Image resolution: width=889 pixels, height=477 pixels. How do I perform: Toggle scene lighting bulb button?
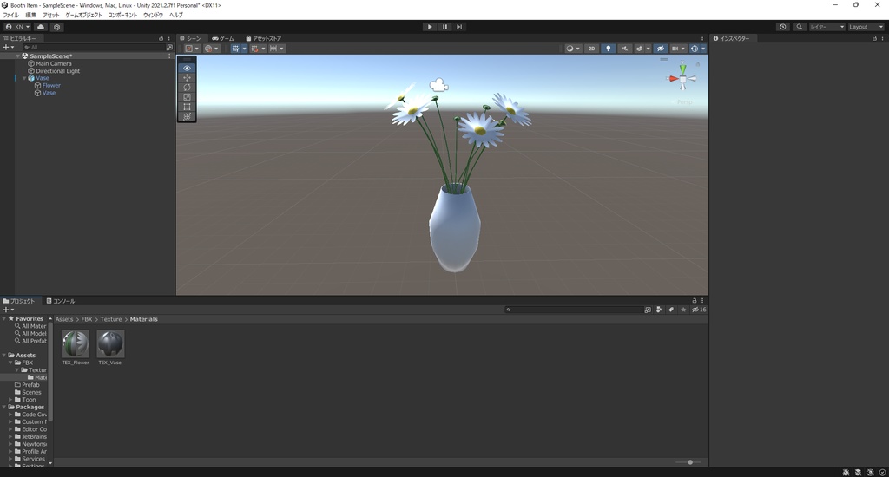[609, 49]
